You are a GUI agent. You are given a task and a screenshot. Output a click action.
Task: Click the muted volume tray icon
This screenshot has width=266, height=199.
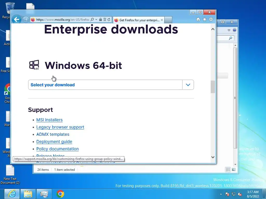tap(240, 194)
